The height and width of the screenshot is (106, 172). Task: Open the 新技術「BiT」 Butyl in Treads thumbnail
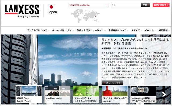click(29, 94)
